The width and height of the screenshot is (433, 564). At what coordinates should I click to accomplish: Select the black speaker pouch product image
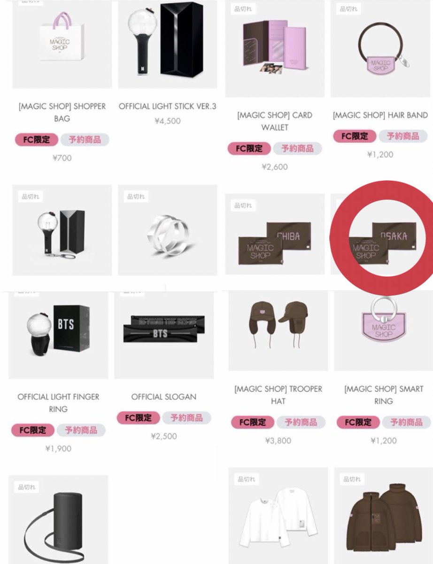[x=58, y=519]
